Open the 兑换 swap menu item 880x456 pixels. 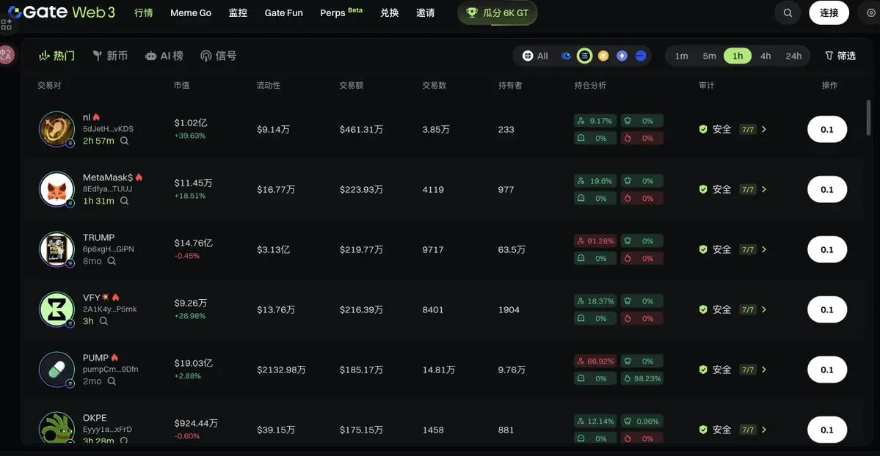(390, 12)
